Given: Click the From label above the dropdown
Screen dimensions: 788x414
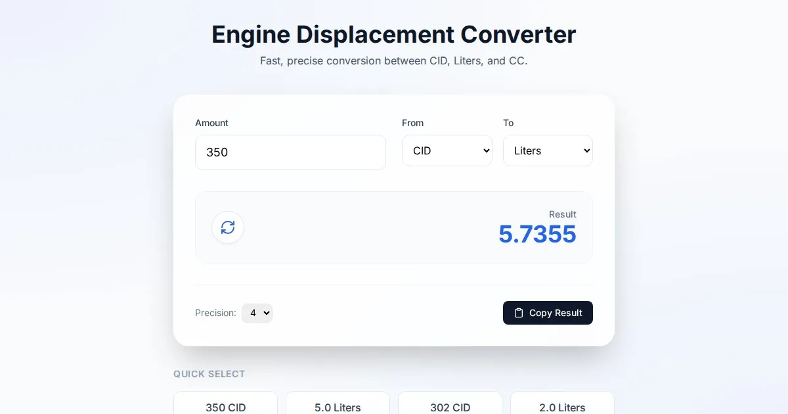Looking at the screenshot, I should point(412,123).
